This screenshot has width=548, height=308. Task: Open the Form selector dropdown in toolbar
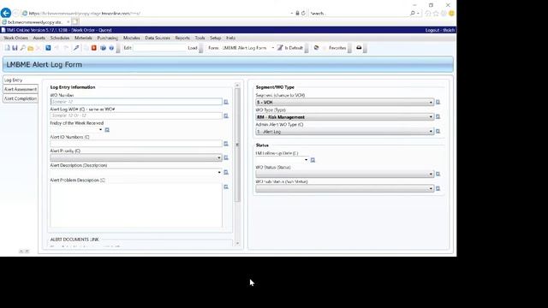272,48
